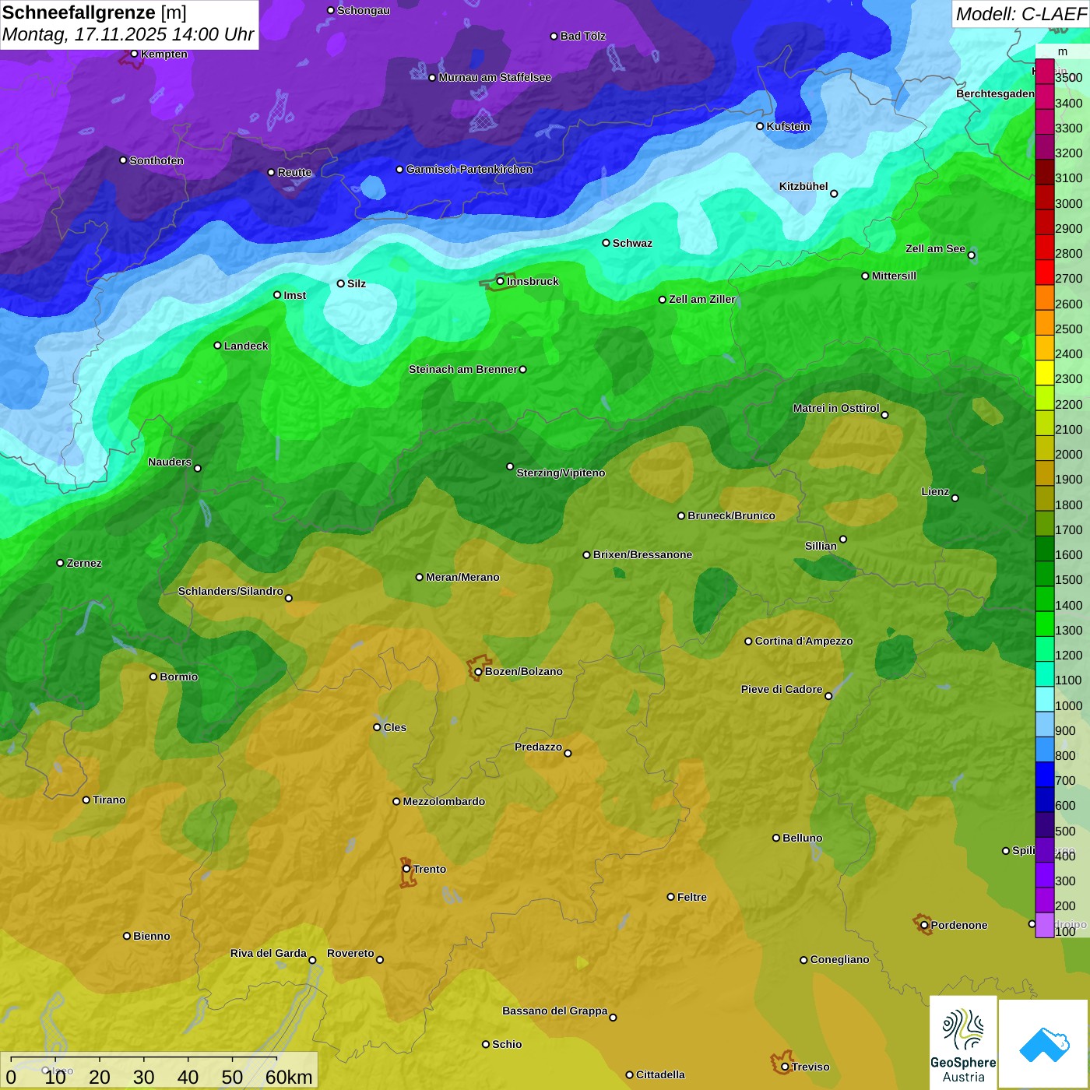Click the legend color block between 1300 and 1400

[x=1045, y=624]
